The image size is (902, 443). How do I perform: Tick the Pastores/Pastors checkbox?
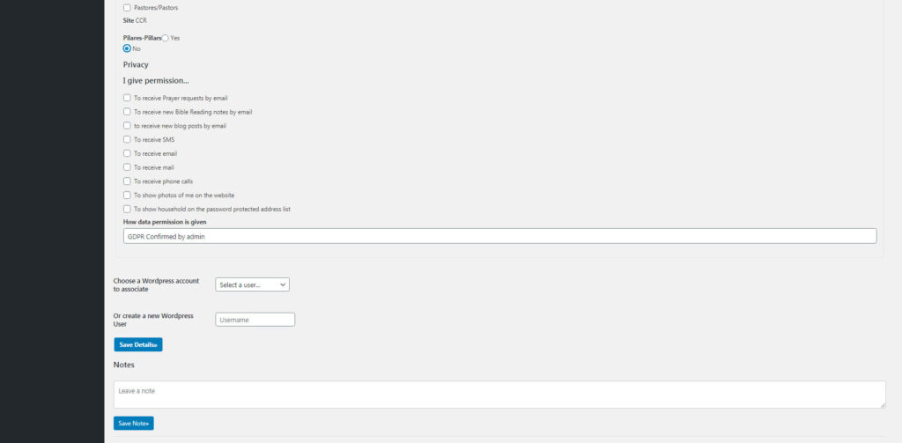(127, 8)
